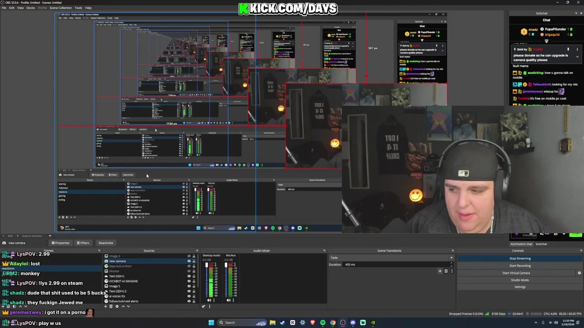Remove selected source using trash icon

point(111,306)
